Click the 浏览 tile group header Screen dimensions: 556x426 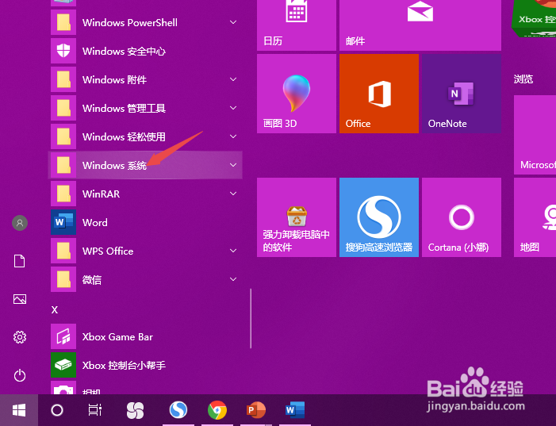(x=523, y=79)
